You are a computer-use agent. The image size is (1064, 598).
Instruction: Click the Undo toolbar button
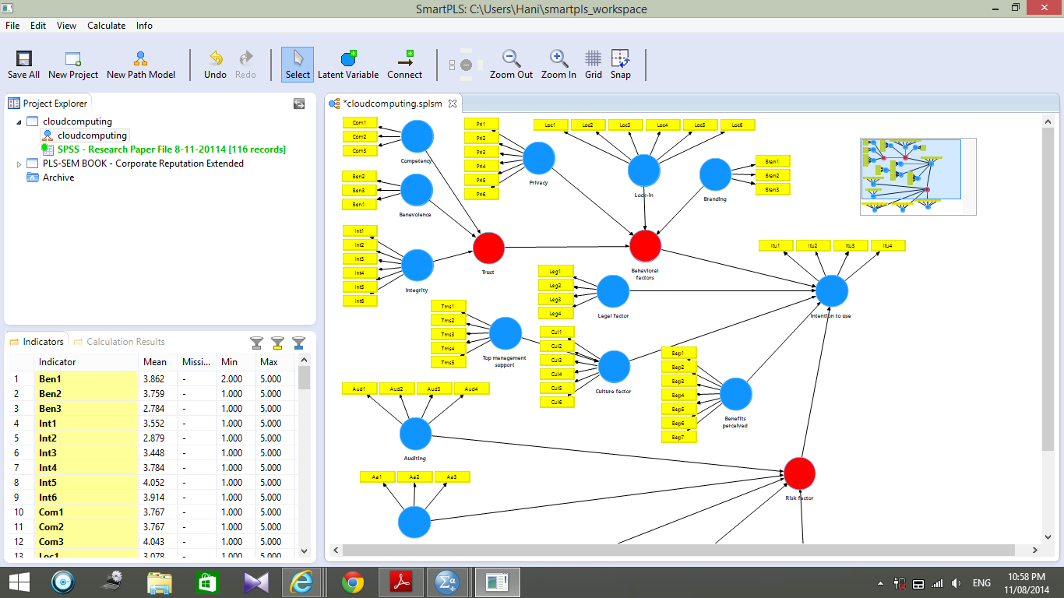[x=215, y=65]
